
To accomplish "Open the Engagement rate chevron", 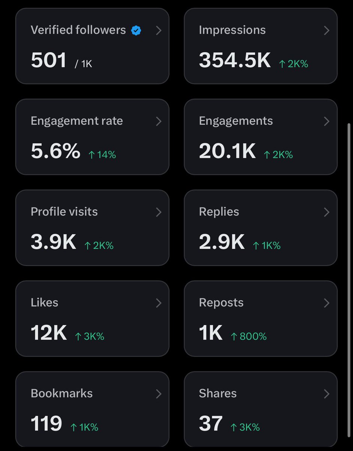I will point(159,121).
